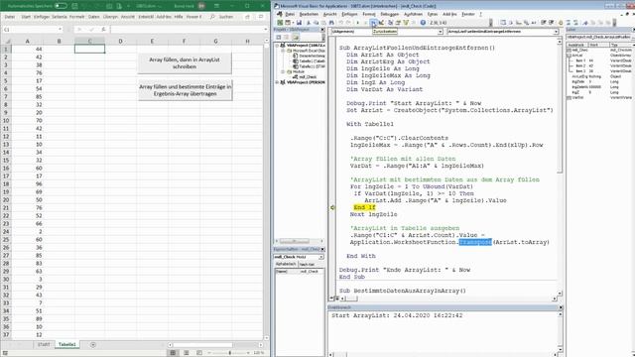Open Project Explorer from toolbar icon
Image resolution: width=635 pixels, height=357 pixels.
[391, 22]
